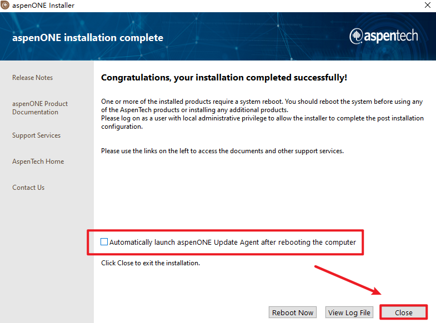Image resolution: width=436 pixels, height=323 pixels.
Task: Select Contact Us in the sidebar
Action: (x=28, y=188)
